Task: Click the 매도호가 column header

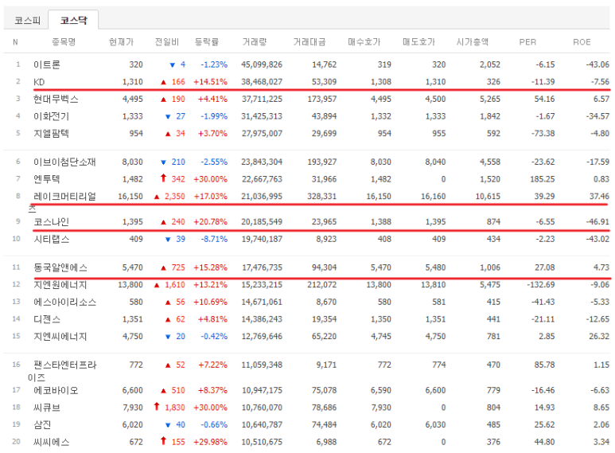Action: [x=418, y=41]
